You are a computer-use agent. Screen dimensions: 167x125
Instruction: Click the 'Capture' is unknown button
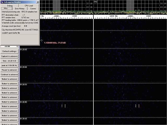point(9,56)
